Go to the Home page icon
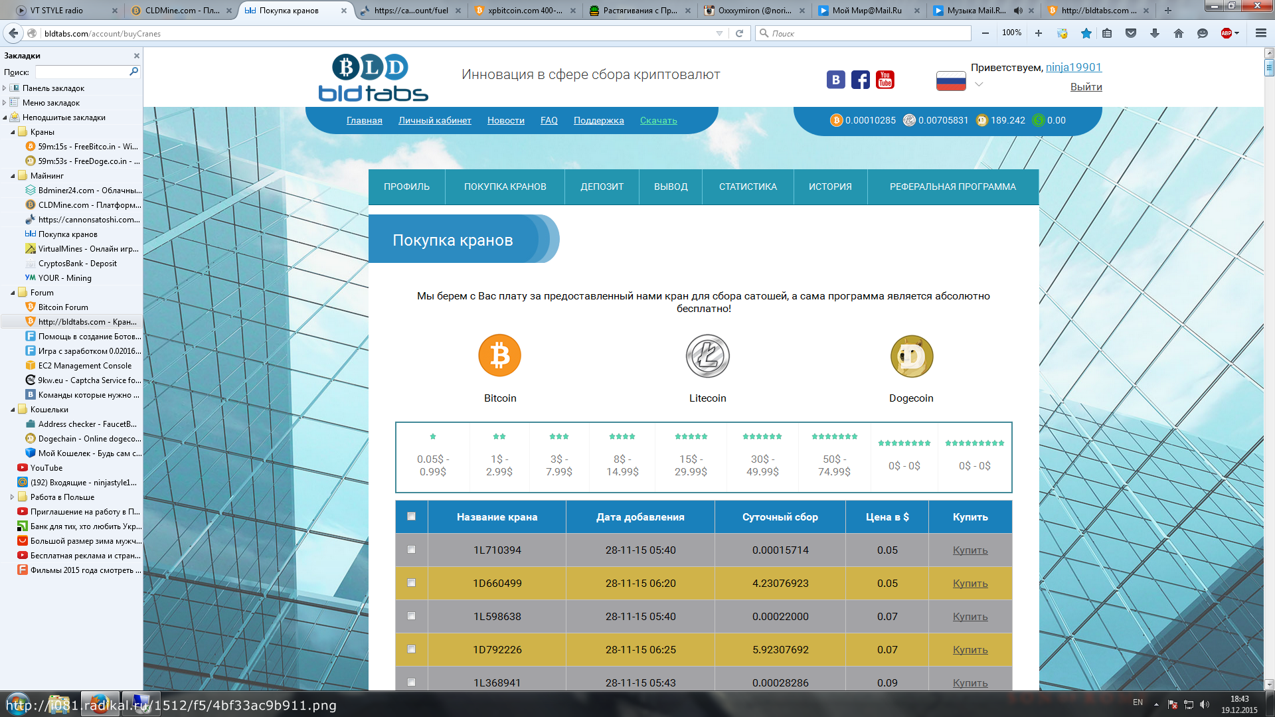 click(x=1179, y=33)
